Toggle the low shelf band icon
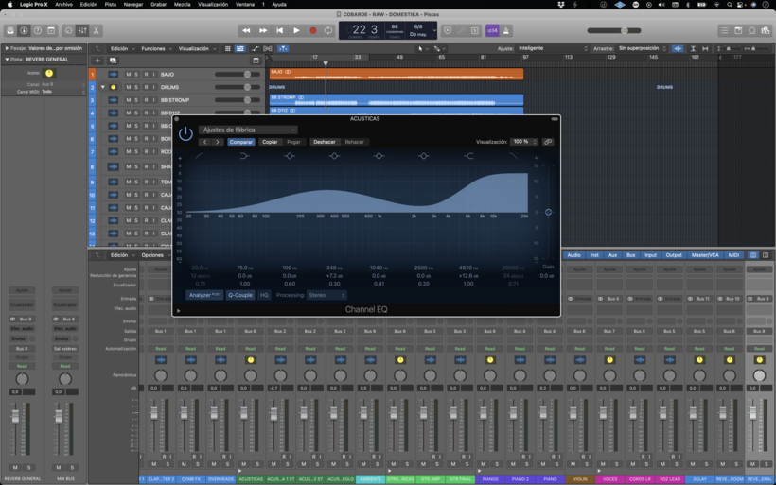Image resolution: width=776 pixels, height=485 pixels. (x=244, y=156)
